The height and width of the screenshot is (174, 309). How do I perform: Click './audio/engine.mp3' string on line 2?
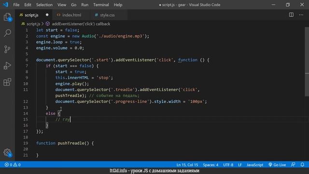tap(121, 36)
